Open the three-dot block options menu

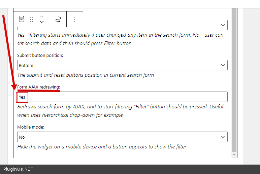75,19
